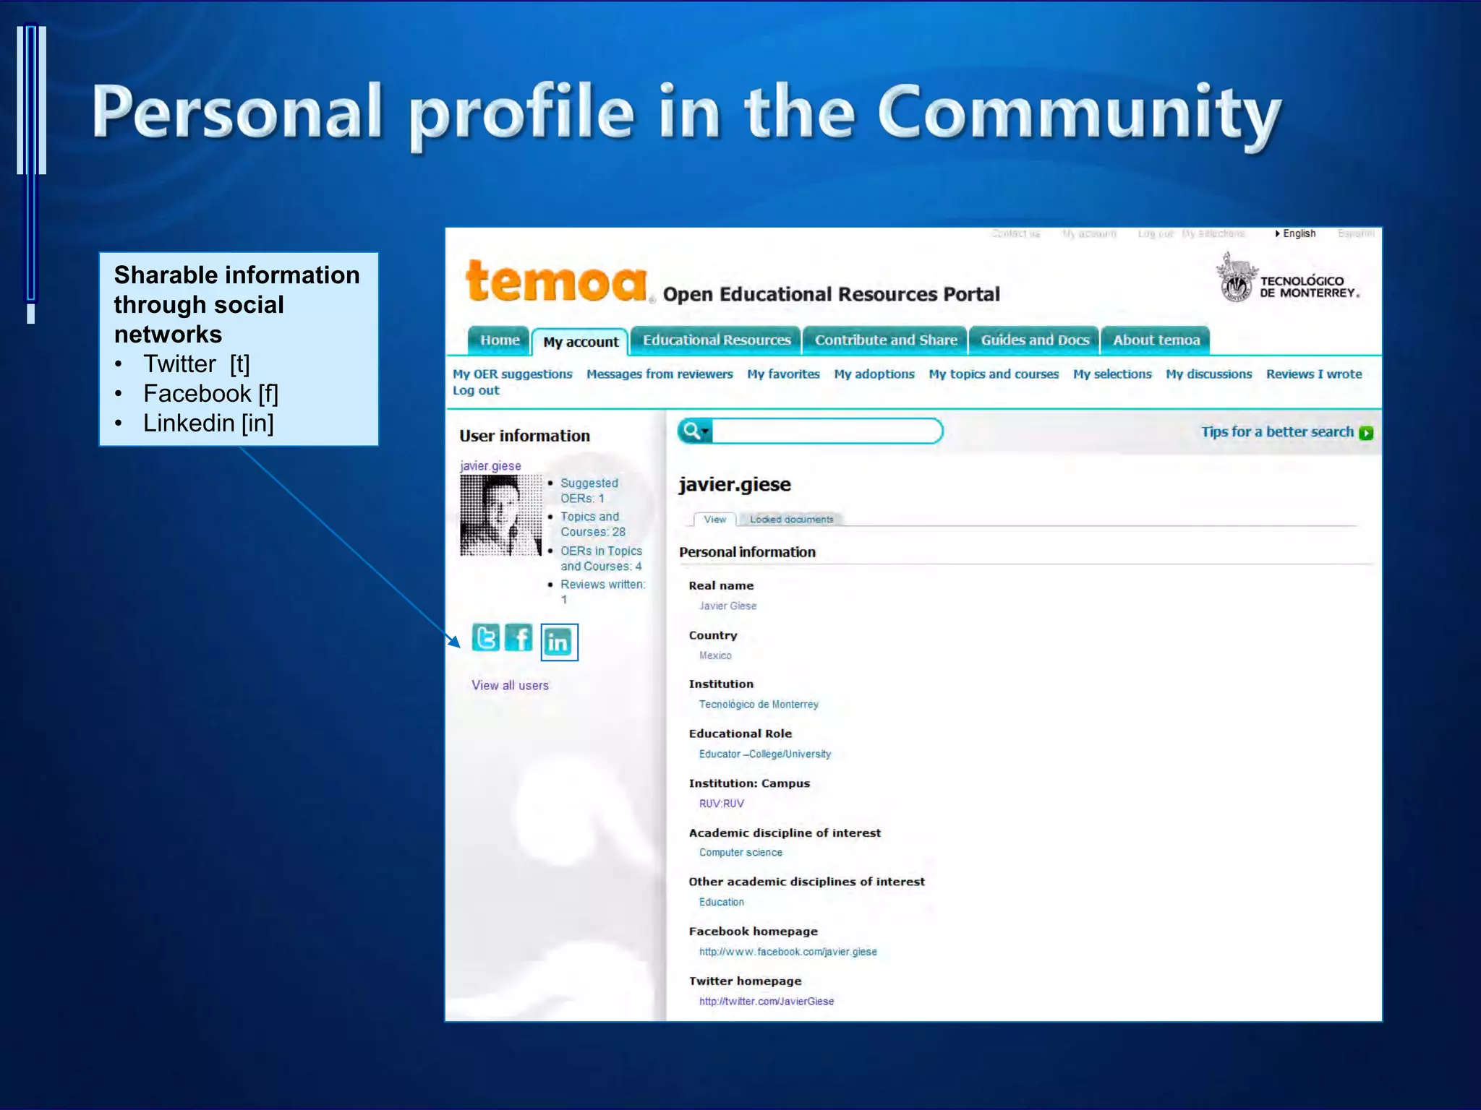This screenshot has height=1110, width=1481.
Task: Click the green arrow beside search tips
Action: point(1366,433)
